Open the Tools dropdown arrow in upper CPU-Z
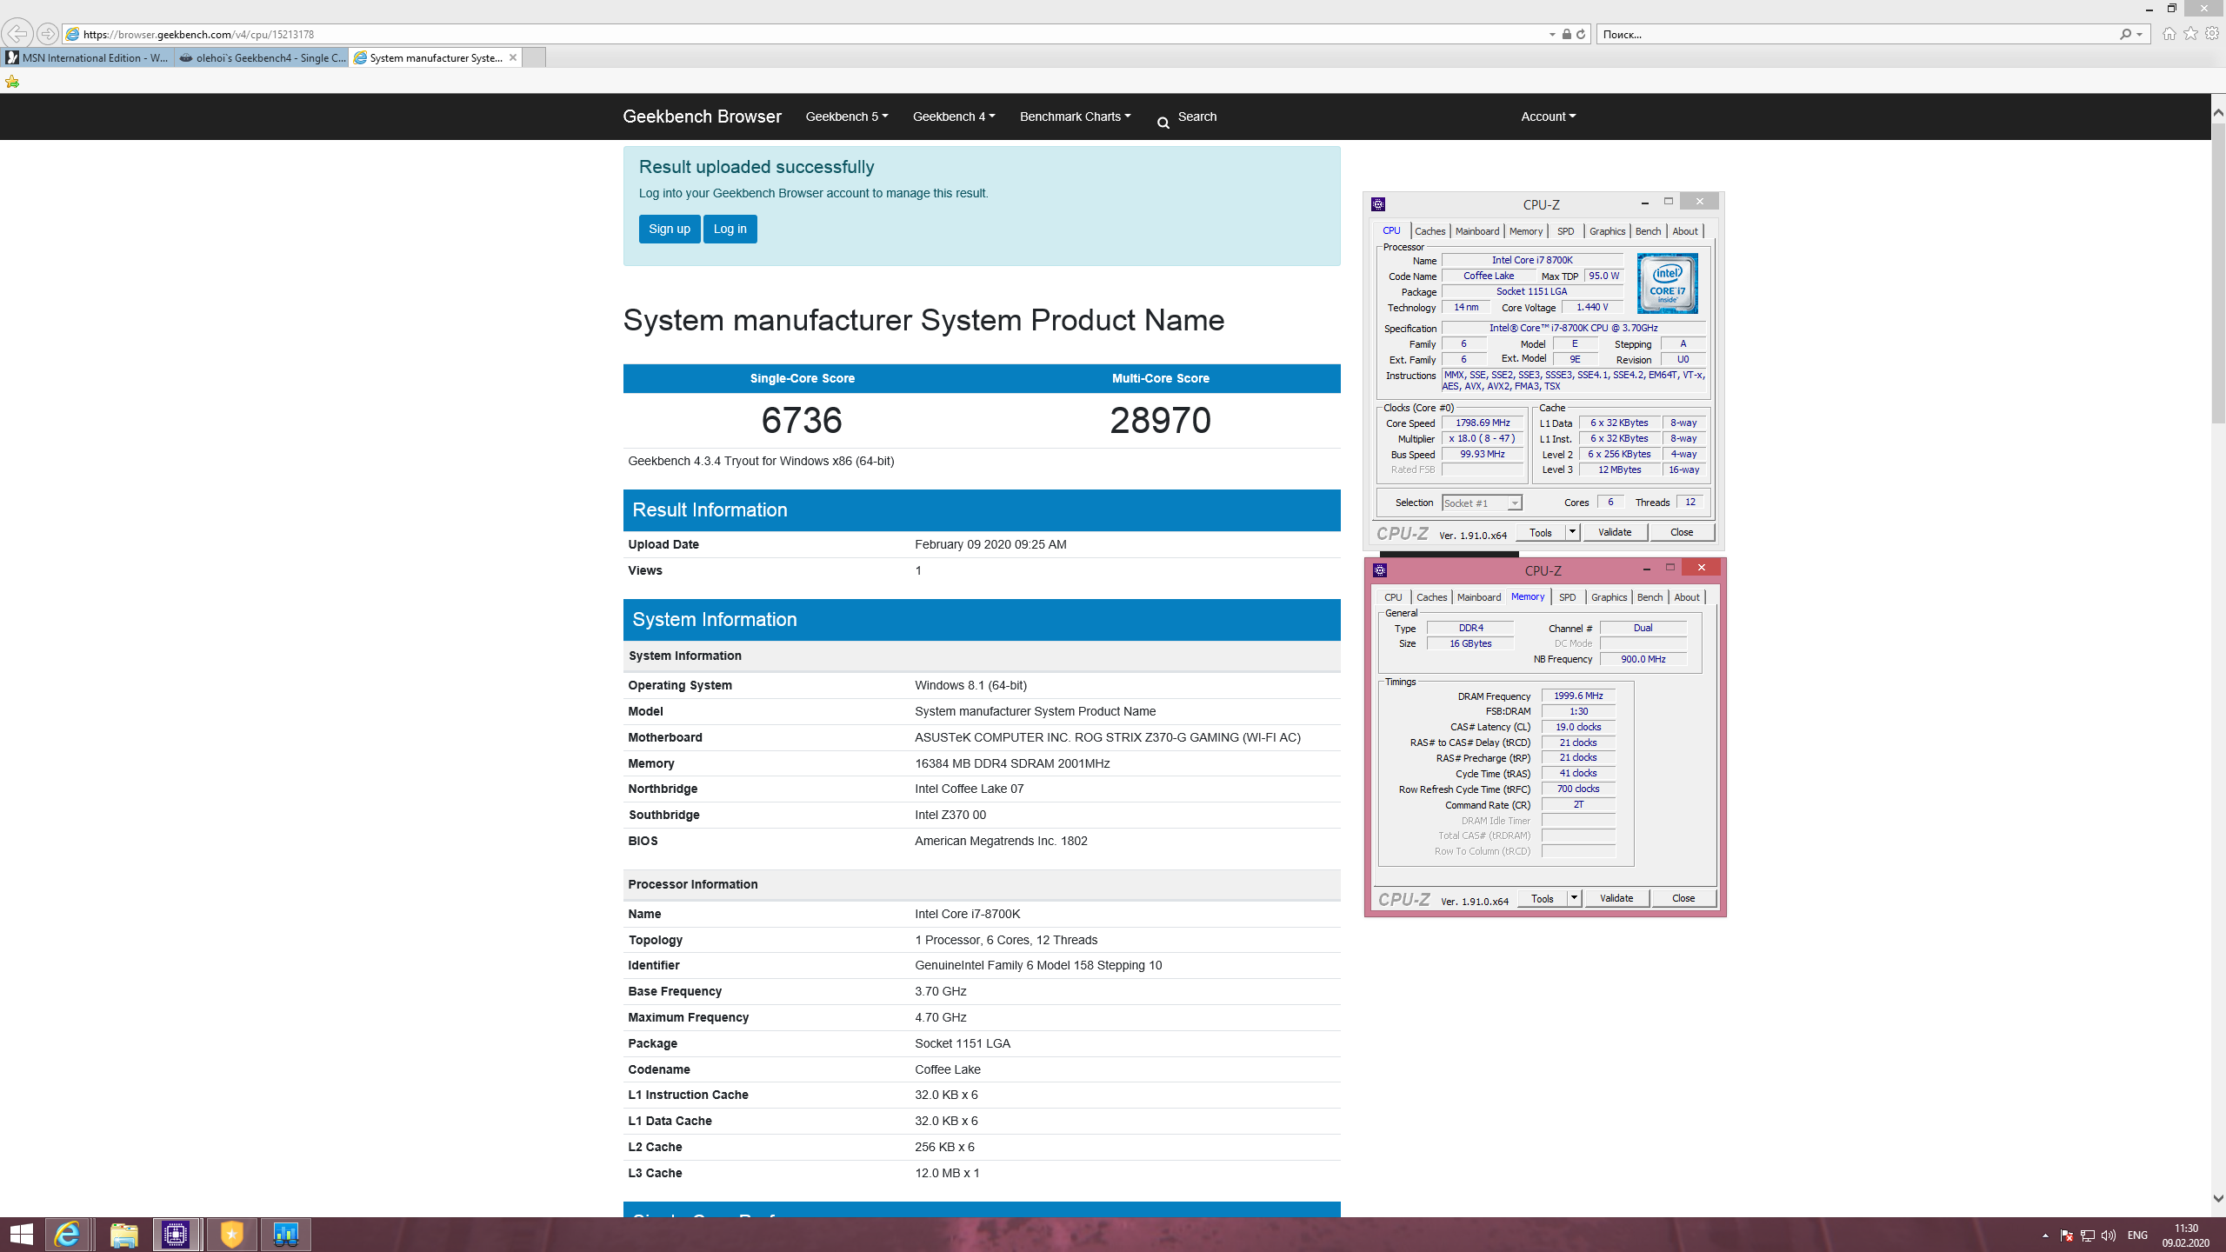Image resolution: width=2226 pixels, height=1252 pixels. click(x=1572, y=532)
